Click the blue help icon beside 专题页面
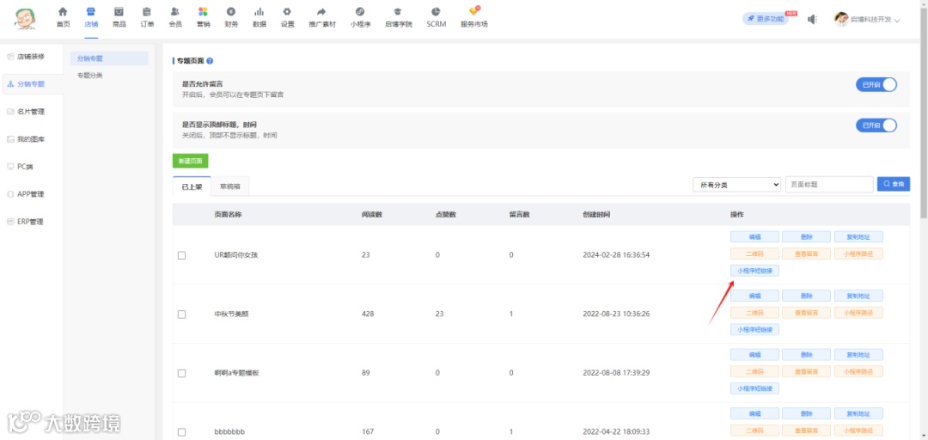 (210, 61)
